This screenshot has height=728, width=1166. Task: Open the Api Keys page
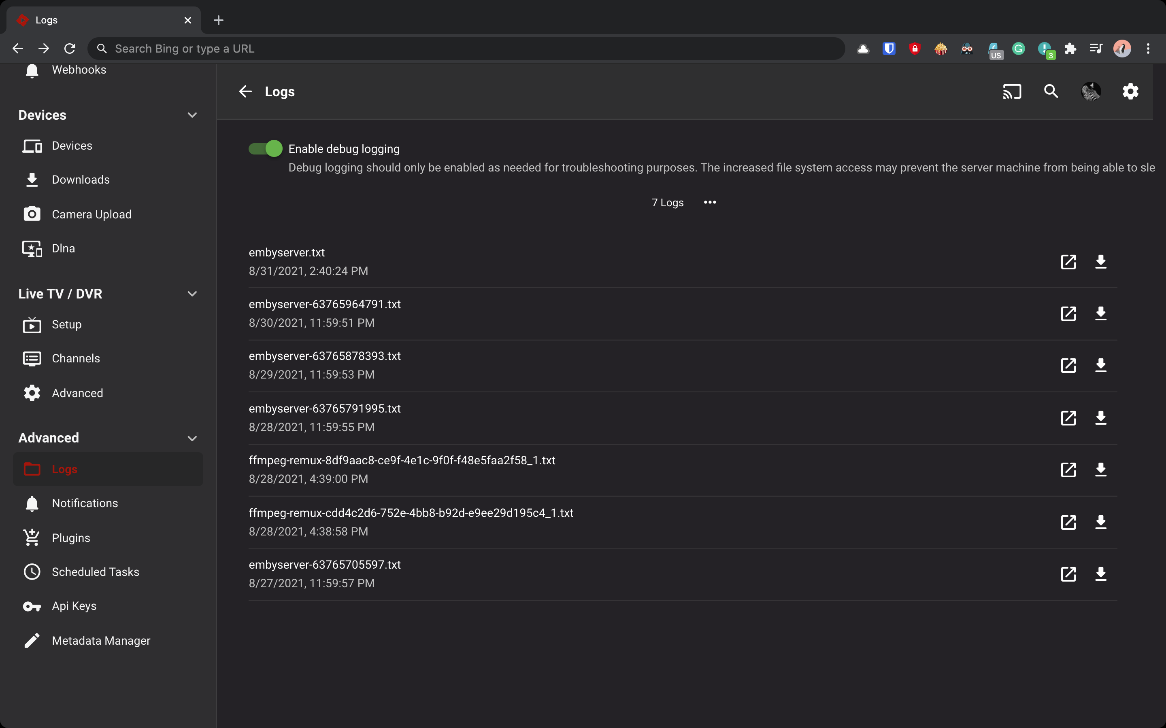(x=74, y=606)
